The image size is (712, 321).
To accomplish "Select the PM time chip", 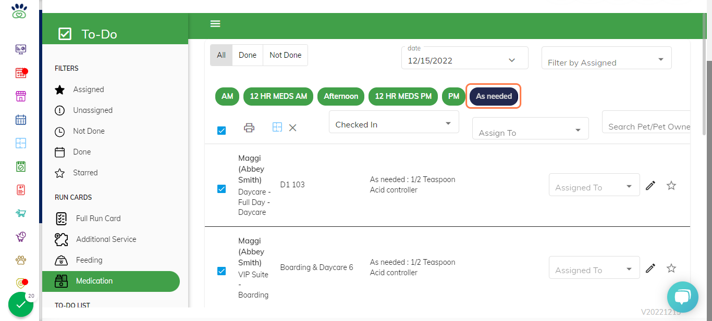I will tap(453, 96).
